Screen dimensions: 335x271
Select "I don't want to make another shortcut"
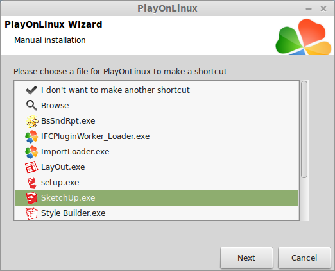coord(157,90)
